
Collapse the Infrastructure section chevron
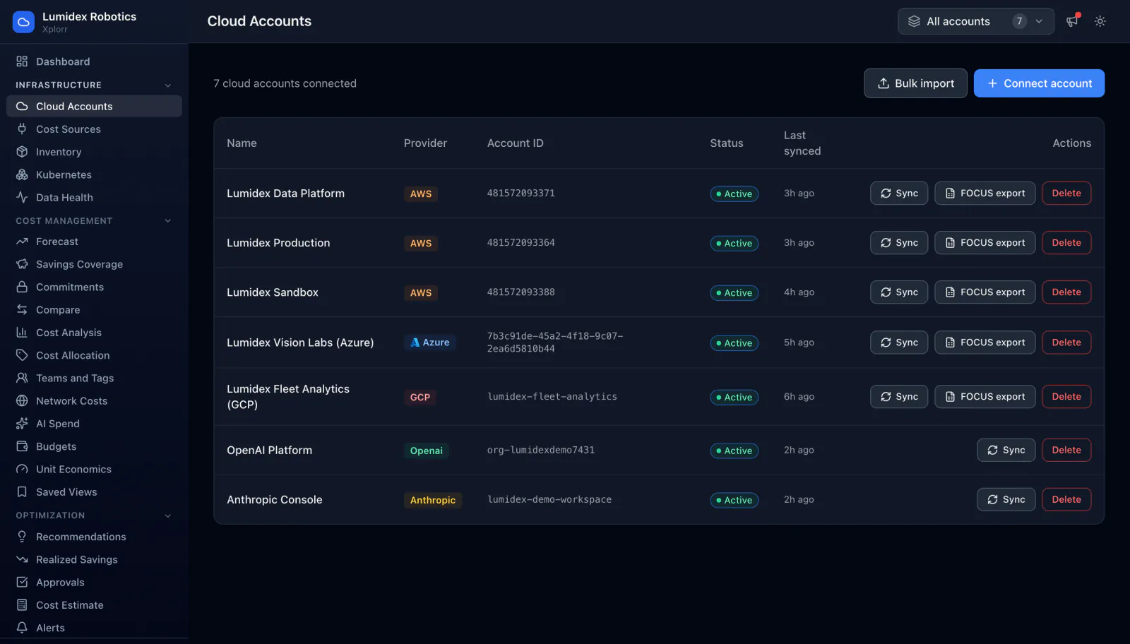[x=168, y=85]
